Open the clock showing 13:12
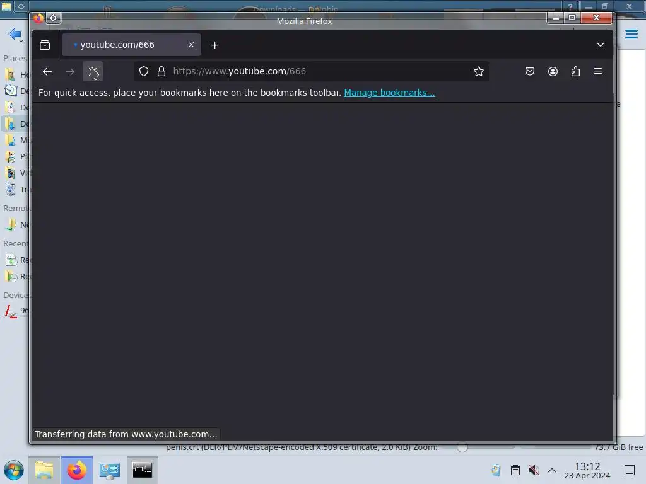The height and width of the screenshot is (484, 646). coord(587,470)
